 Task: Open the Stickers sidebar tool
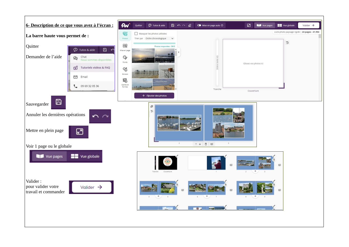tap(125, 70)
